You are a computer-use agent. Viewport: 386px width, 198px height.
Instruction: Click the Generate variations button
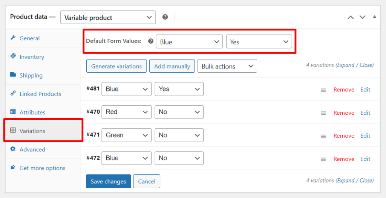(116, 66)
